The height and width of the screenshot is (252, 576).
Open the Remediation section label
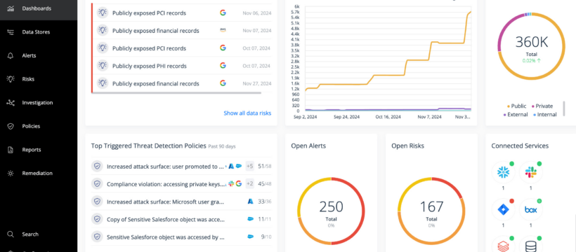(x=37, y=174)
